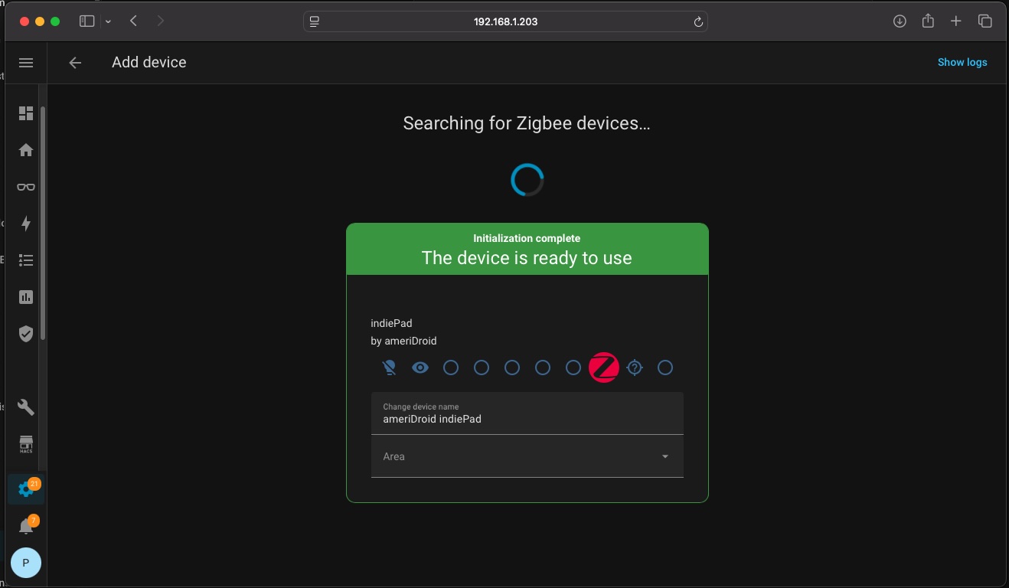Go back in Safari browser history
Viewport: 1009px width, 588px height.
(x=134, y=21)
